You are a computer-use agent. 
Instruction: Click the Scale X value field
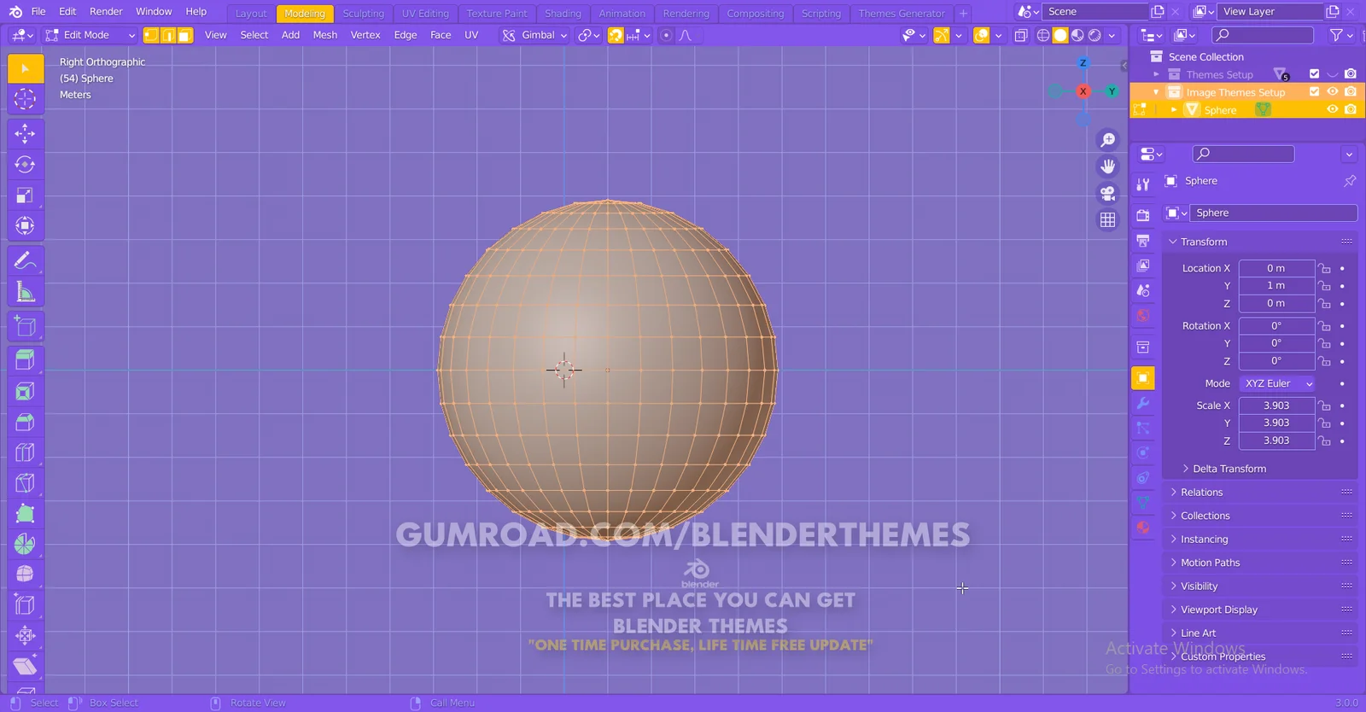(1276, 406)
